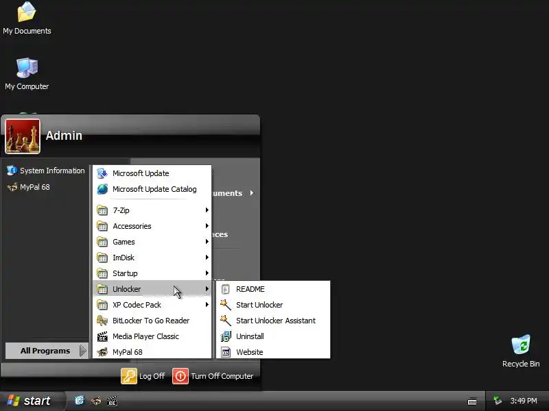Click the MyPal 68 raccoon icon in All Programs
Viewport: 549px width, 411px height.
pos(102,352)
